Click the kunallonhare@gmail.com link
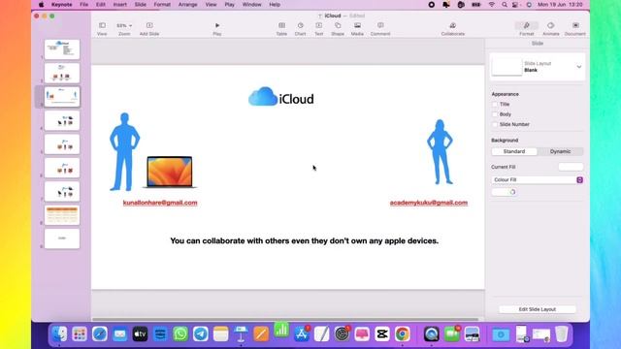 pos(160,203)
